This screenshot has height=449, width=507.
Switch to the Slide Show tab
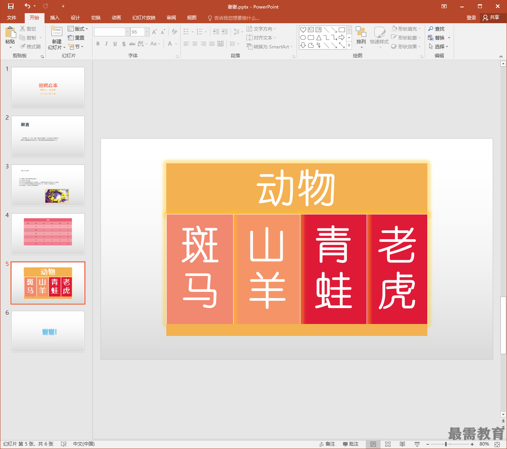[144, 18]
